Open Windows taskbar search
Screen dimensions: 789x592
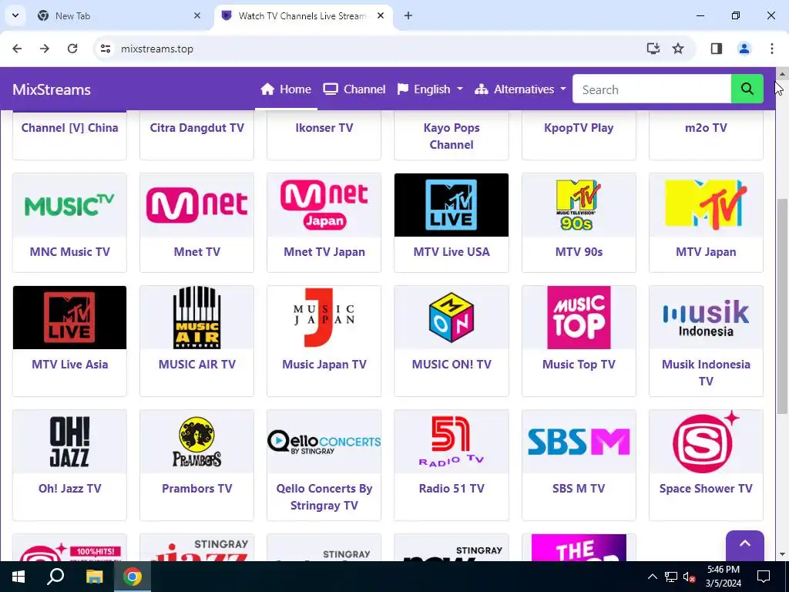click(x=55, y=577)
